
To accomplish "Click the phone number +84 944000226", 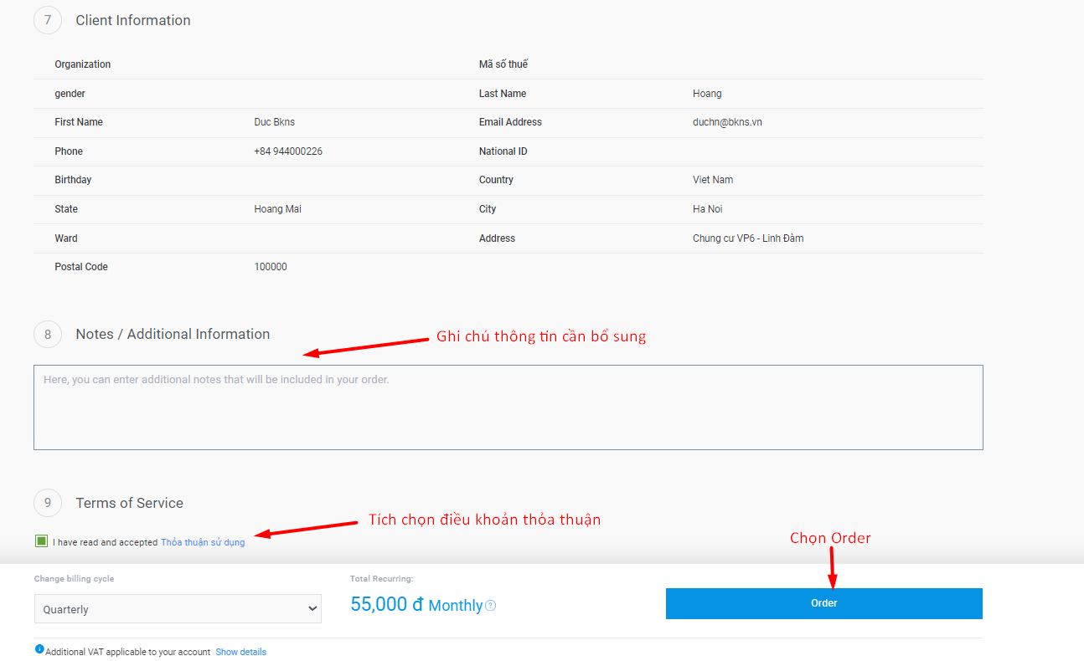I will point(288,151).
